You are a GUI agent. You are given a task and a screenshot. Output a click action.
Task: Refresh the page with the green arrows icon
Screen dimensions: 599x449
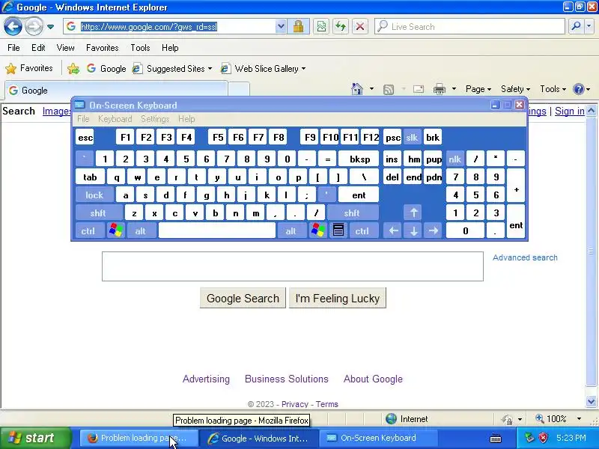point(341,27)
